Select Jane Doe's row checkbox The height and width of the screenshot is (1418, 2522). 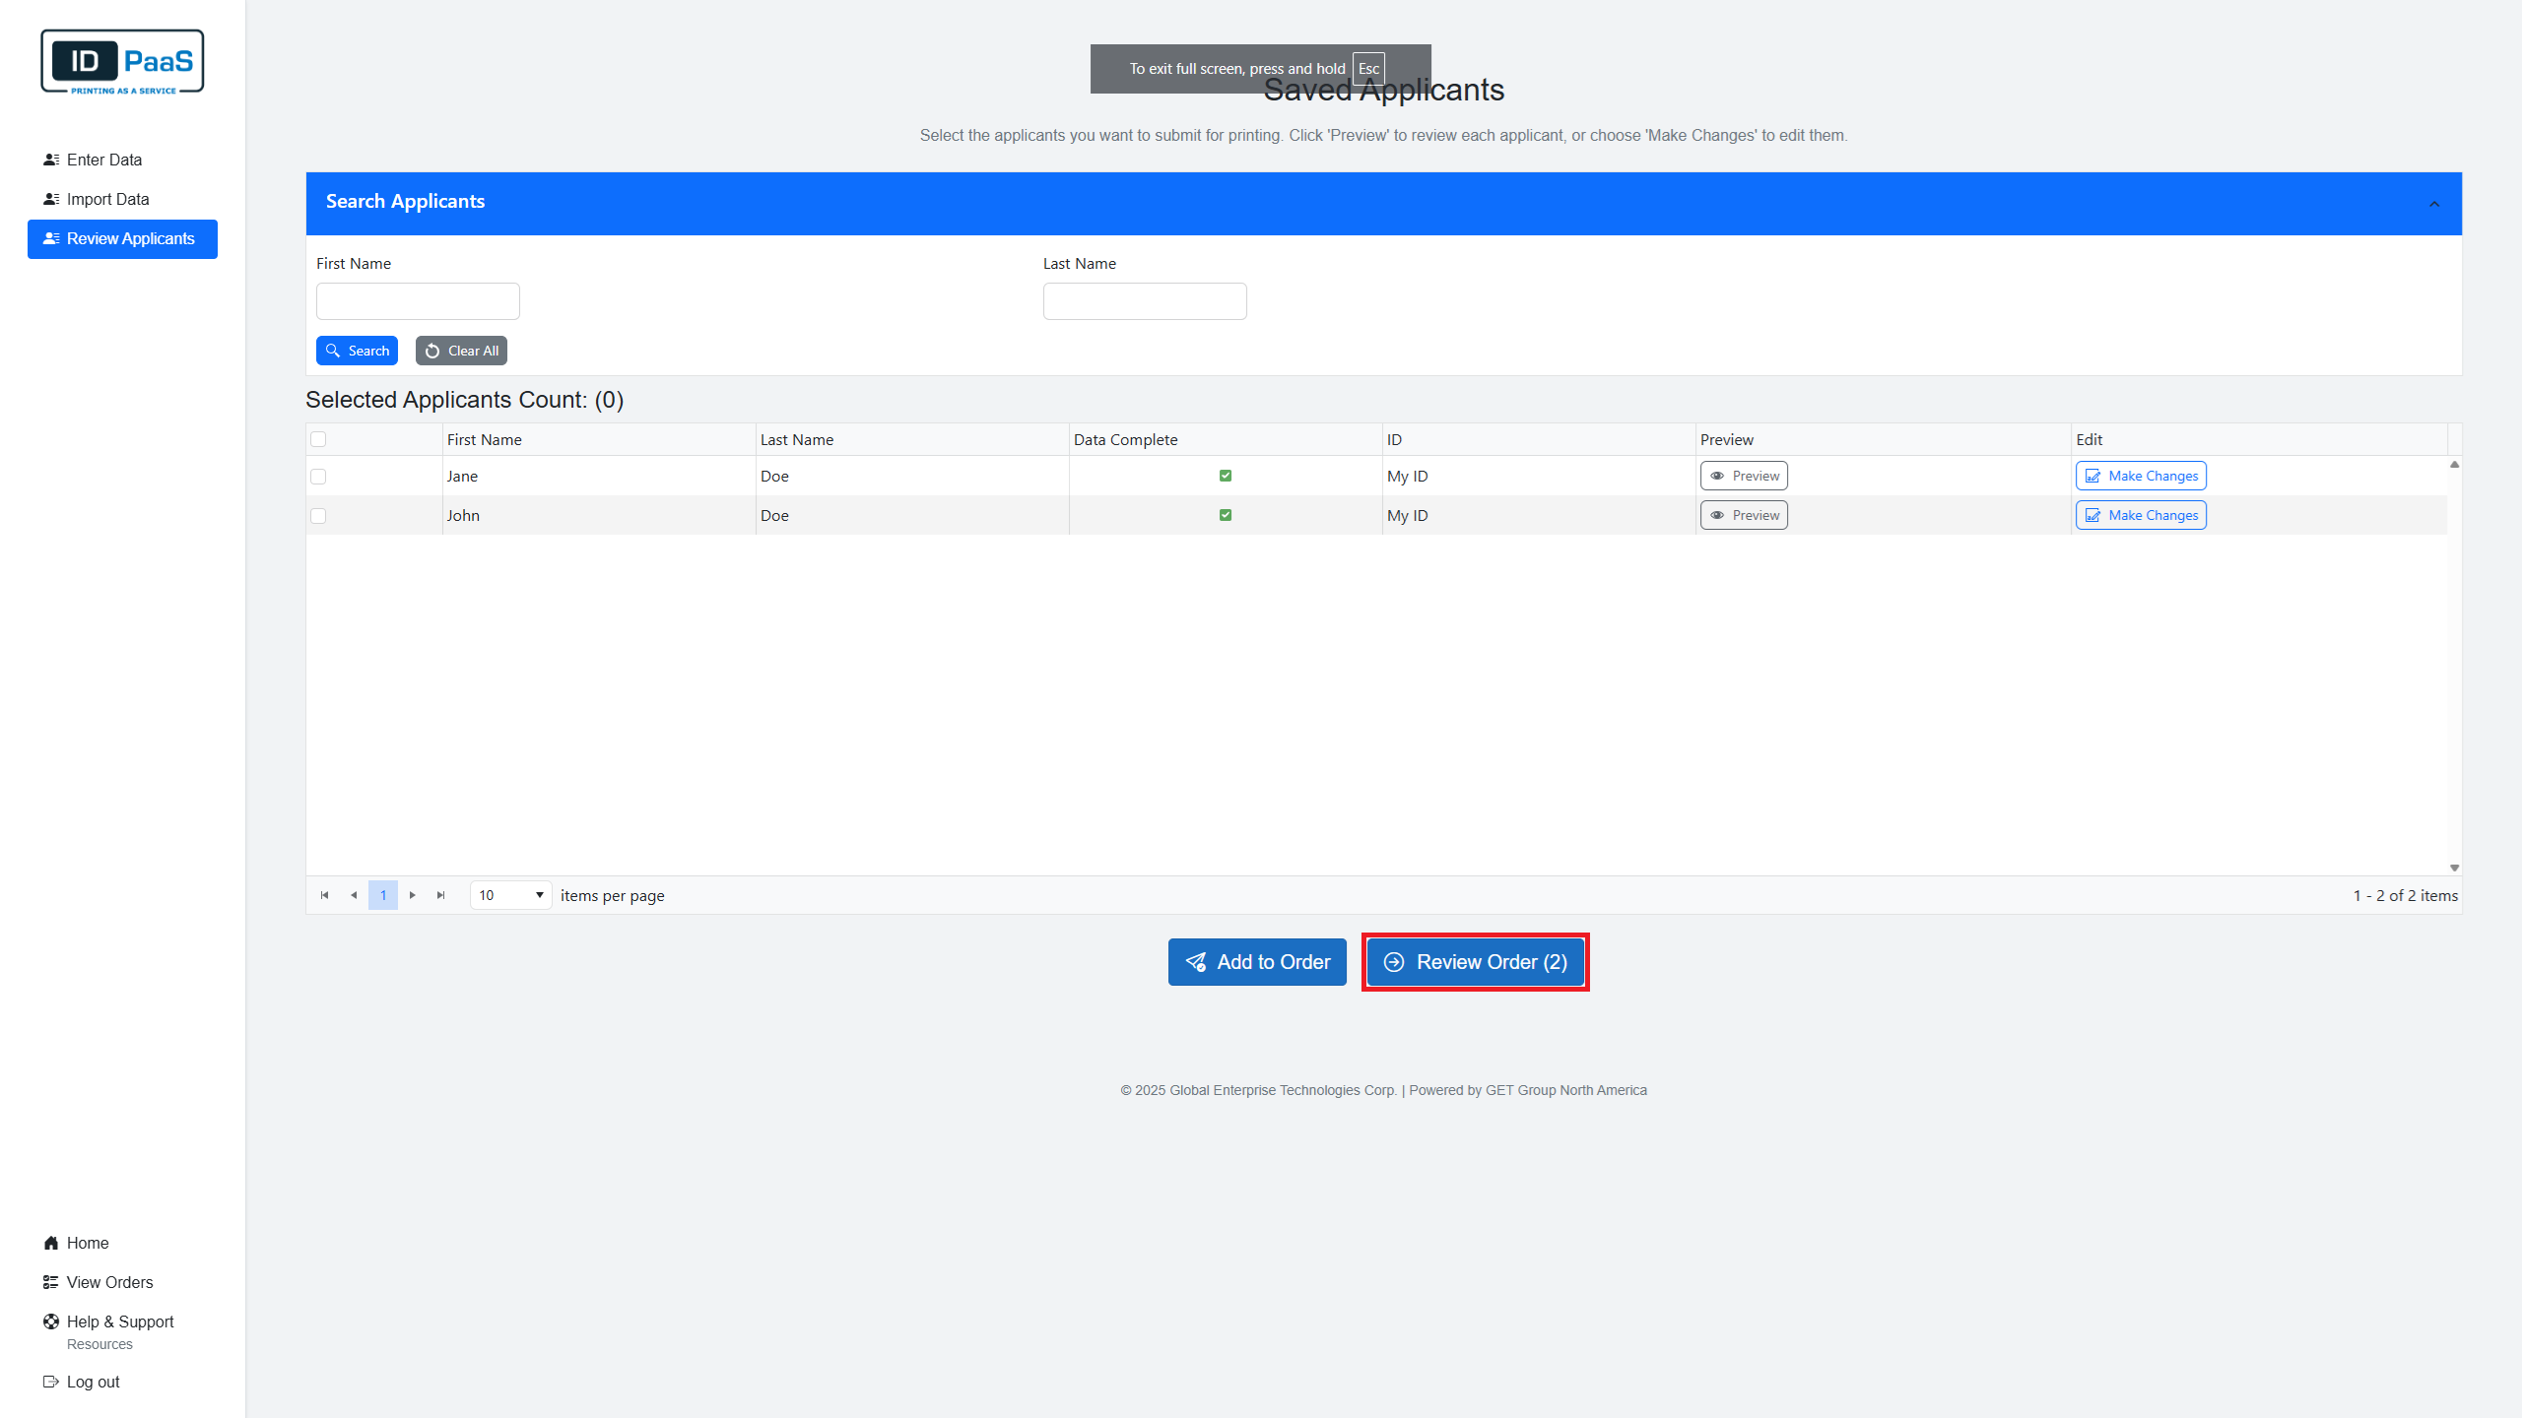click(x=318, y=477)
